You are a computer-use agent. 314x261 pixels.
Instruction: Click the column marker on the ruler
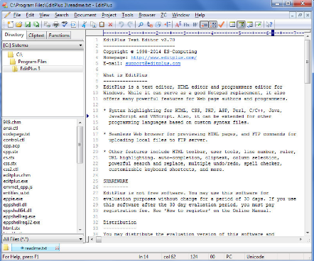pos(273,33)
